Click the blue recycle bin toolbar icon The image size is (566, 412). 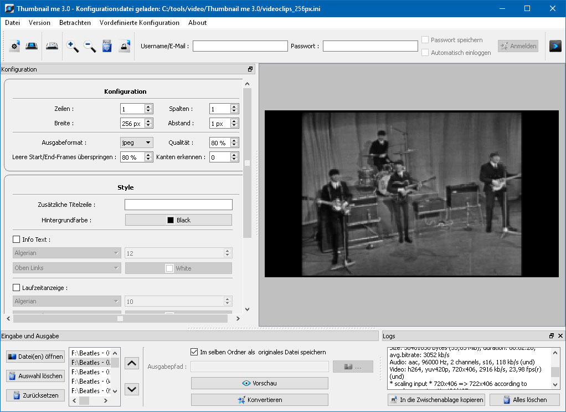(x=107, y=46)
